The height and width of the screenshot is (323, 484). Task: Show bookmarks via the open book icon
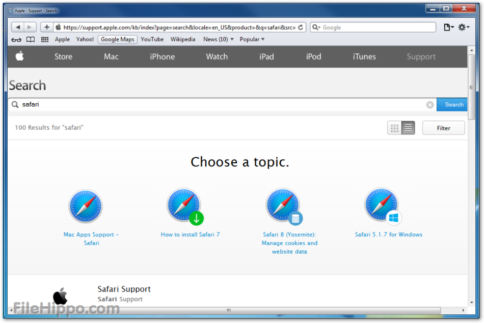[31, 40]
